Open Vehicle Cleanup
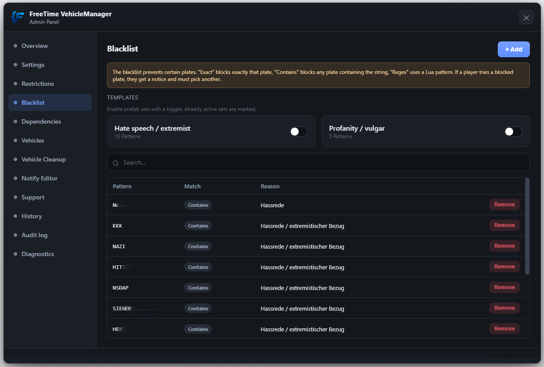This screenshot has width=544, height=367. [50, 159]
